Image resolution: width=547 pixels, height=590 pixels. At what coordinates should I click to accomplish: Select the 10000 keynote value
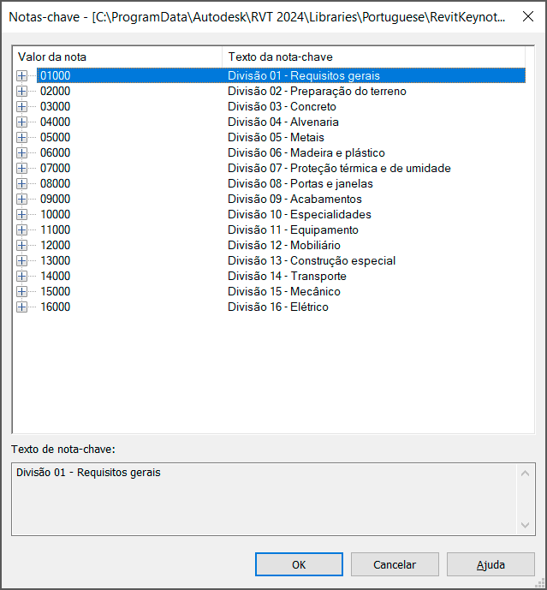click(56, 215)
